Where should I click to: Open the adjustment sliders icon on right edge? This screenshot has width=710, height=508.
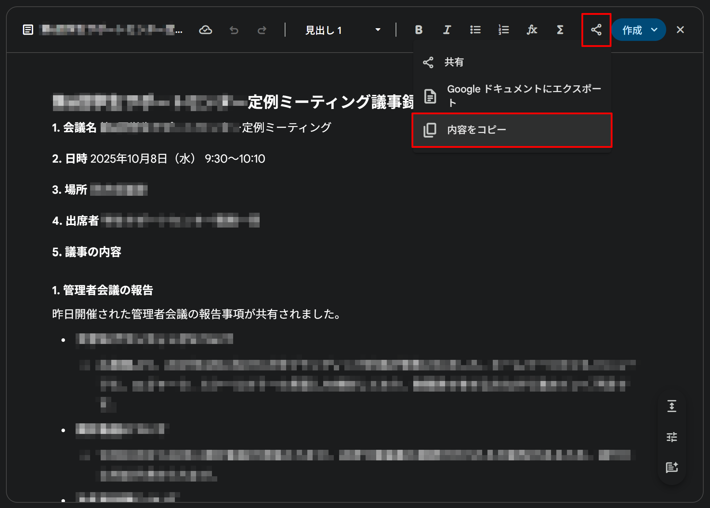point(672,437)
